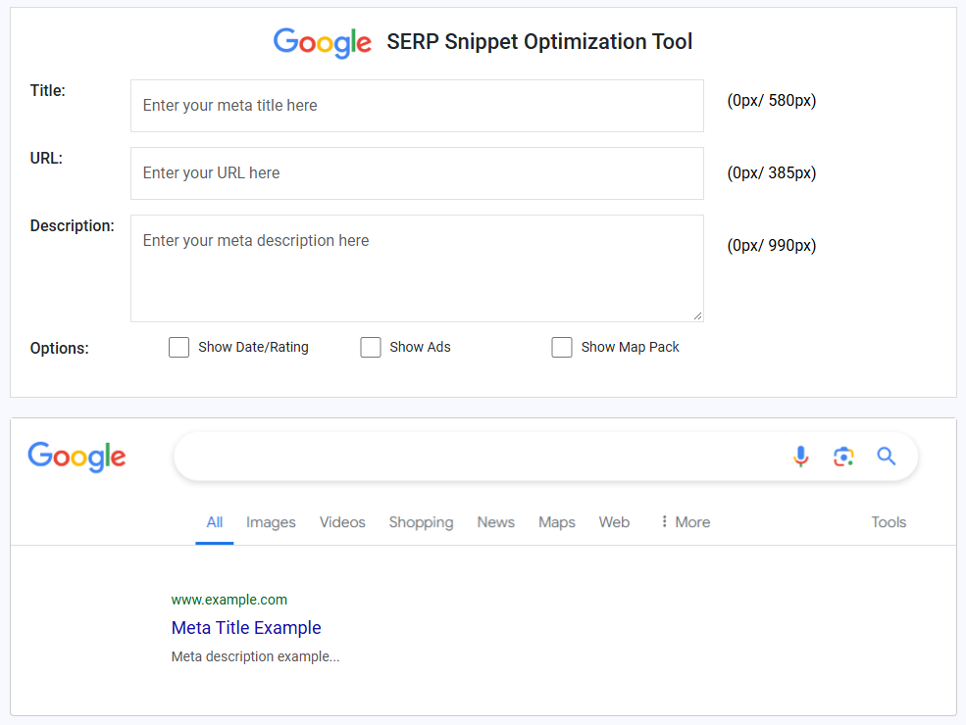The image size is (966, 725).
Task: Click into the meta description textarea
Action: coord(417,268)
